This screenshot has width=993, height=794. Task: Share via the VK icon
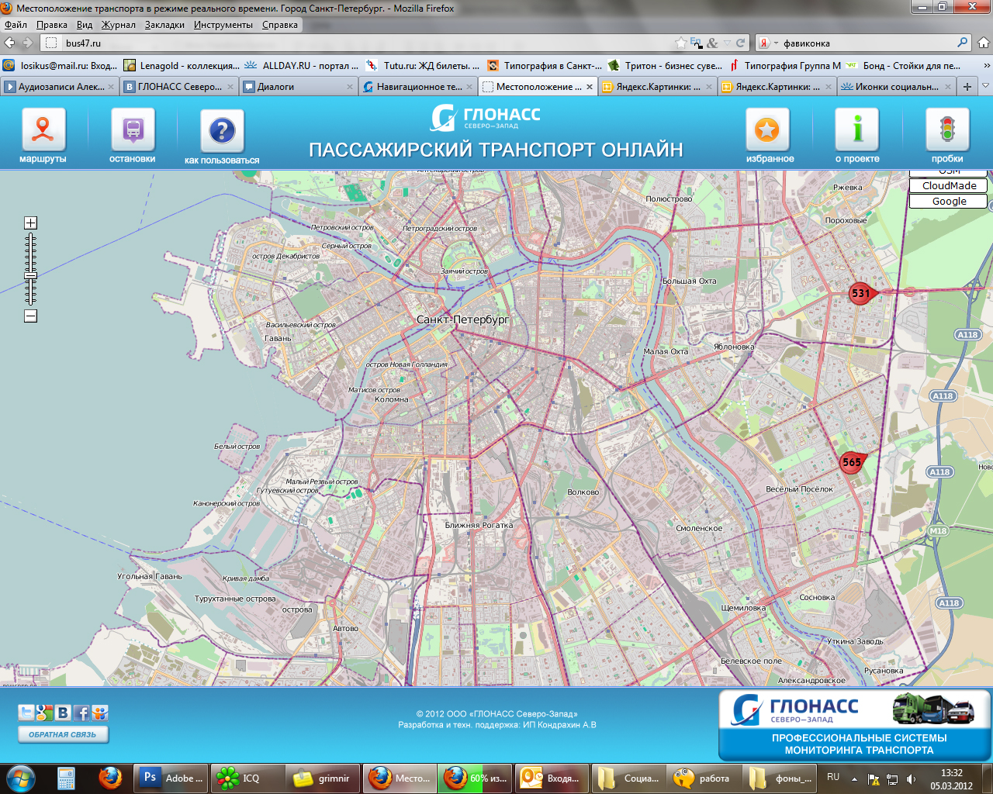click(63, 713)
